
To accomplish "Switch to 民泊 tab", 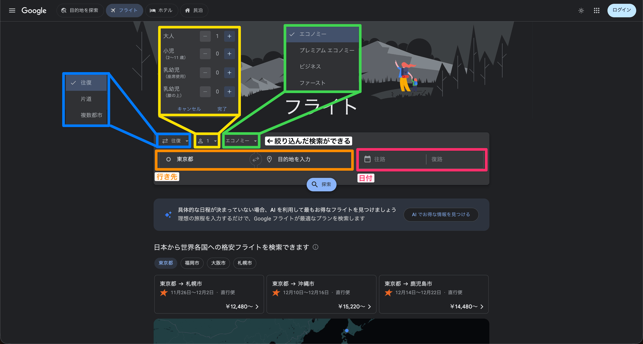I will pyautogui.click(x=194, y=11).
